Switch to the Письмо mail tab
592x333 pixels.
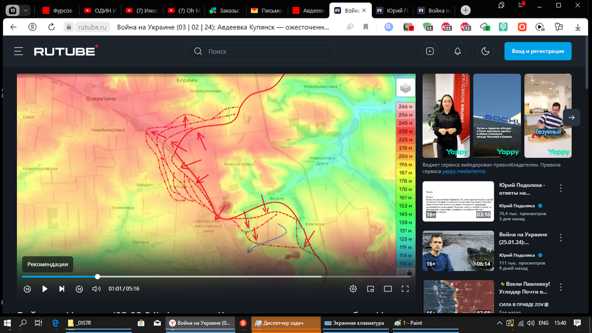point(267,10)
